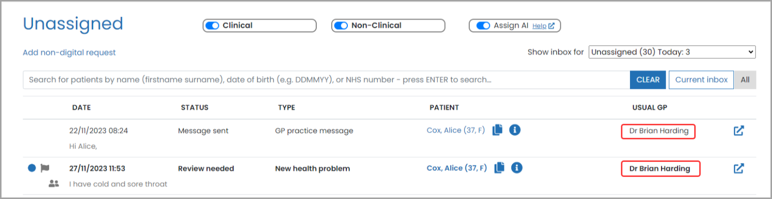Screen dimensions: 772x199
Task: Open patient Cox, Alice link in Review needed row
Action: 457,168
